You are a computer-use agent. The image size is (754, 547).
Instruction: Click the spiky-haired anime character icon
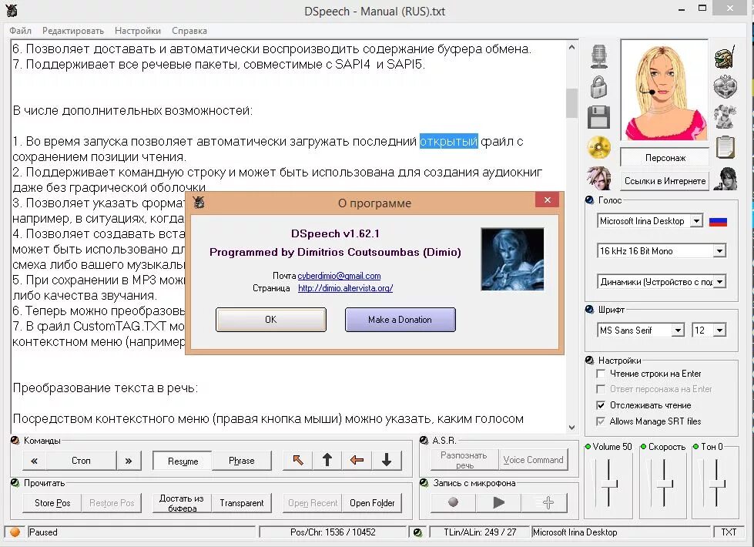click(598, 178)
